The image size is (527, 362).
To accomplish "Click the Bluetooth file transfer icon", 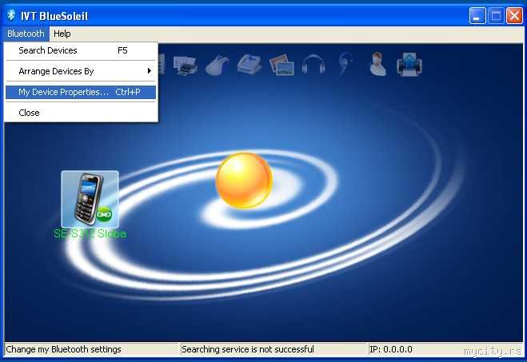I will pyautogui.click(x=409, y=65).
